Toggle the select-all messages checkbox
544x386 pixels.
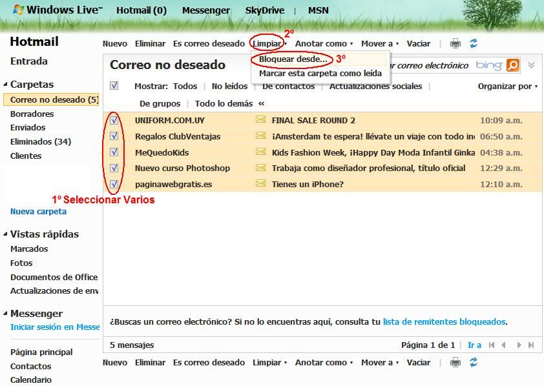coord(114,86)
